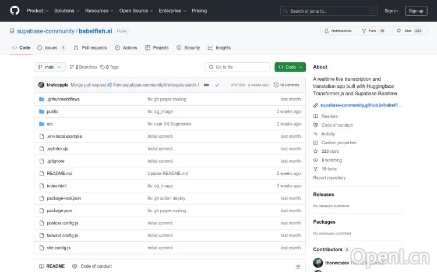
Task: Open index.html file
Action: tap(57, 186)
